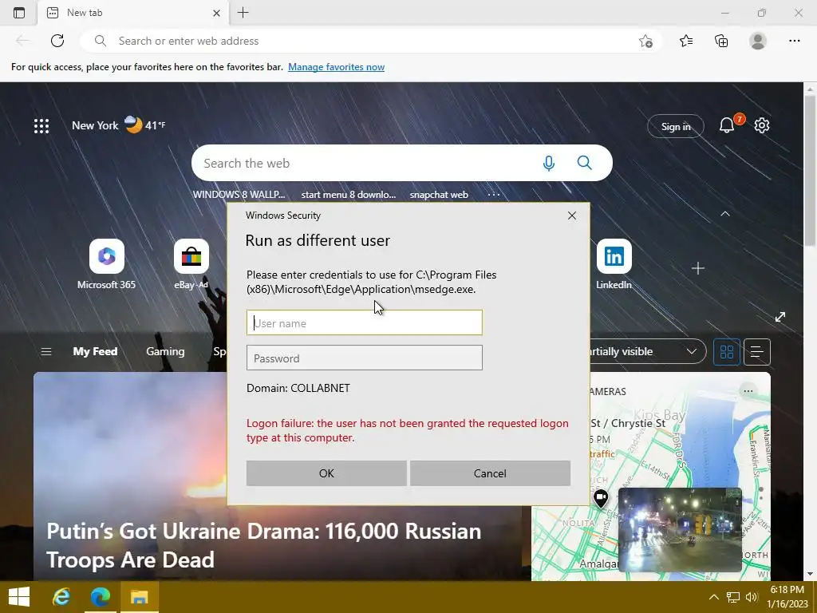Start voice search microphone icon
Screen dimensions: 817x613
pyautogui.click(x=548, y=163)
